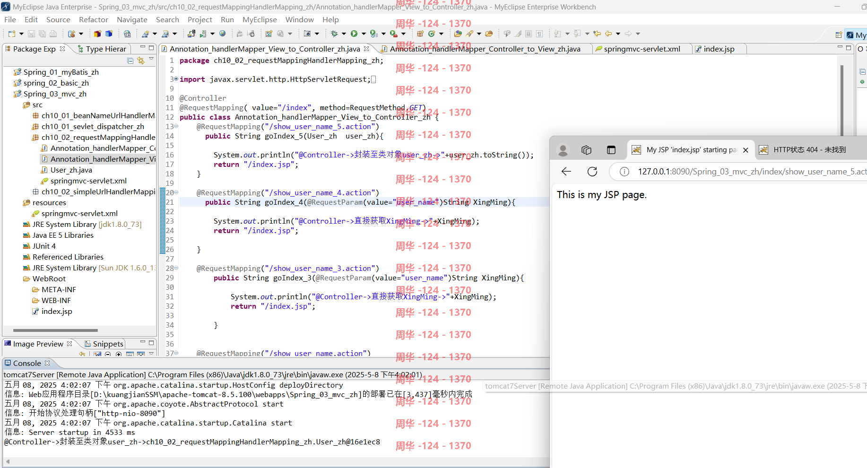
Task: Click the camera screenshot capture icon
Action: (x=307, y=34)
